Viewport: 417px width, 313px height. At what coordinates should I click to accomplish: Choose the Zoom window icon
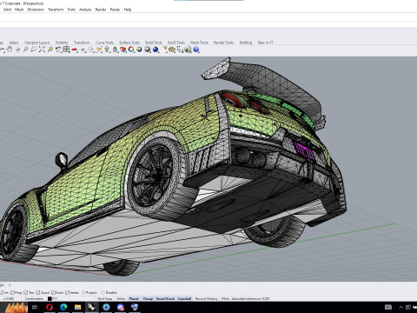click(34, 50)
